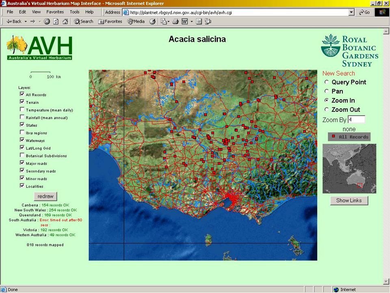Click the Mail toolbar icon
The width and height of the screenshot is (390, 293).
click(x=165, y=22)
